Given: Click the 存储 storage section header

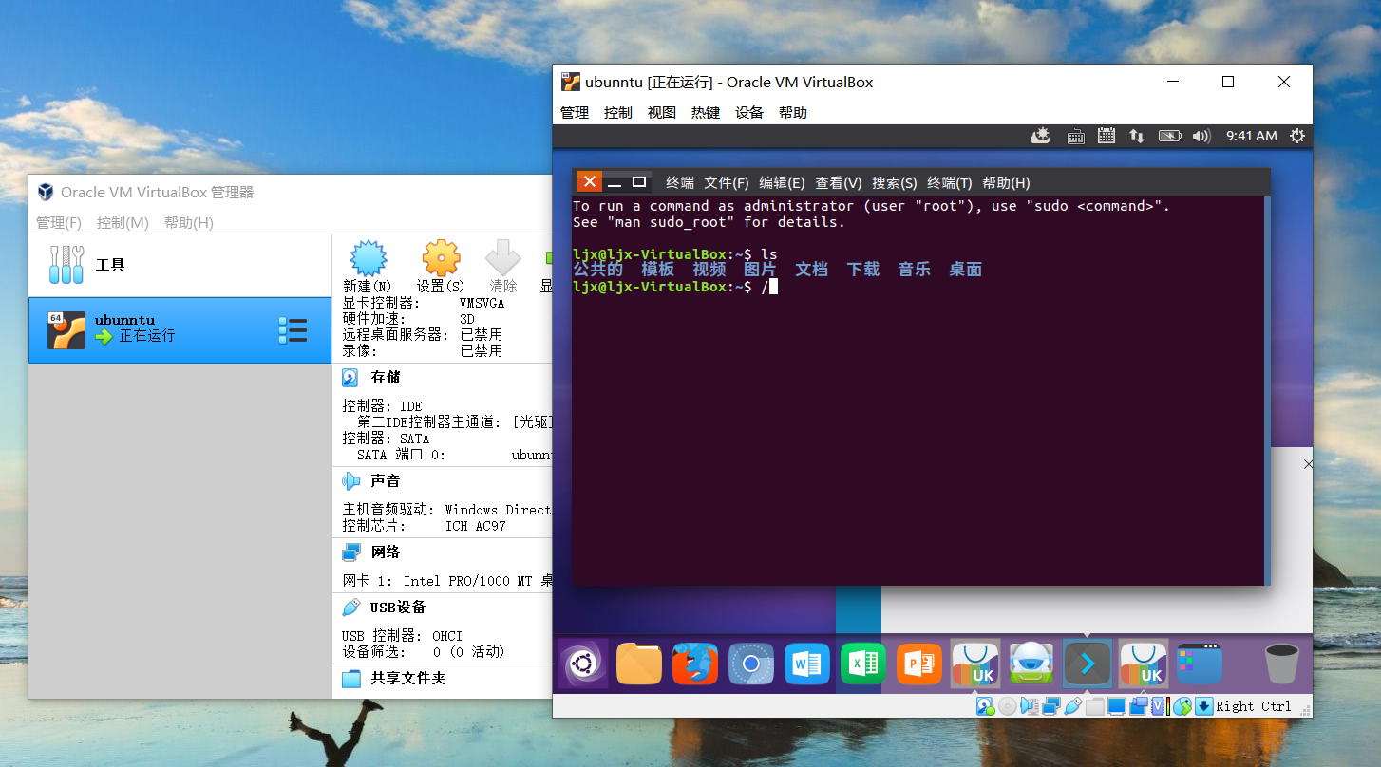Looking at the screenshot, I should pos(386,378).
